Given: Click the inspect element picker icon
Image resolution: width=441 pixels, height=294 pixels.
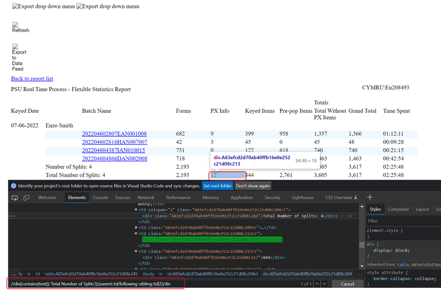Looking at the screenshot, I should pos(15,198).
